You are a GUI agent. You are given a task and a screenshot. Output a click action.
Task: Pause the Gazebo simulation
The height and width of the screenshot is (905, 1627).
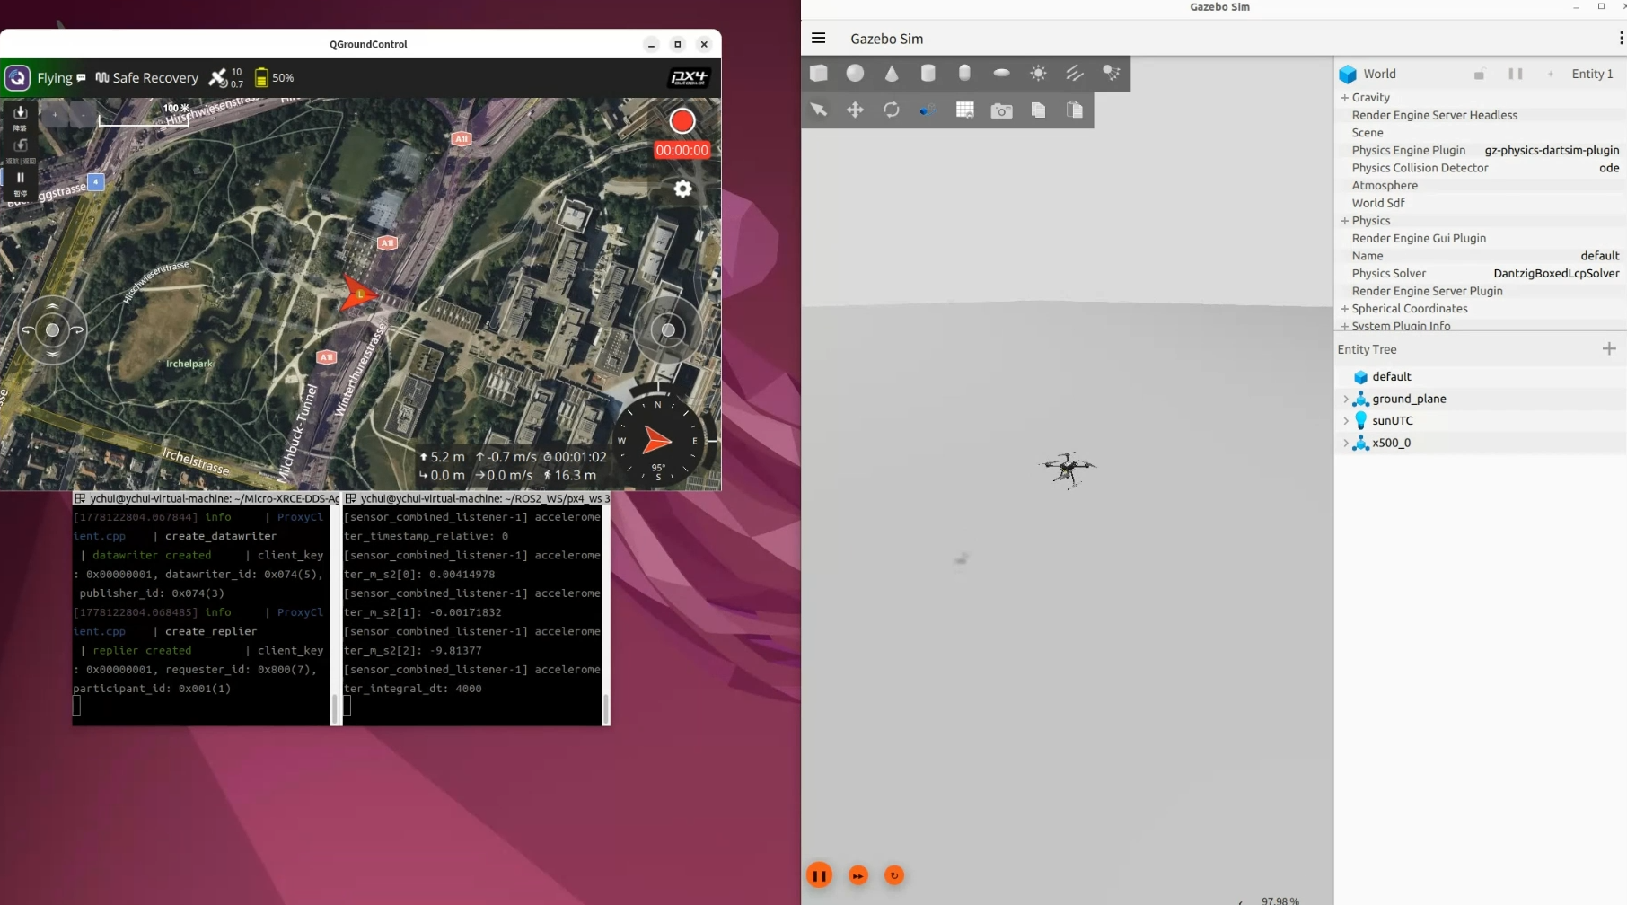[819, 875]
